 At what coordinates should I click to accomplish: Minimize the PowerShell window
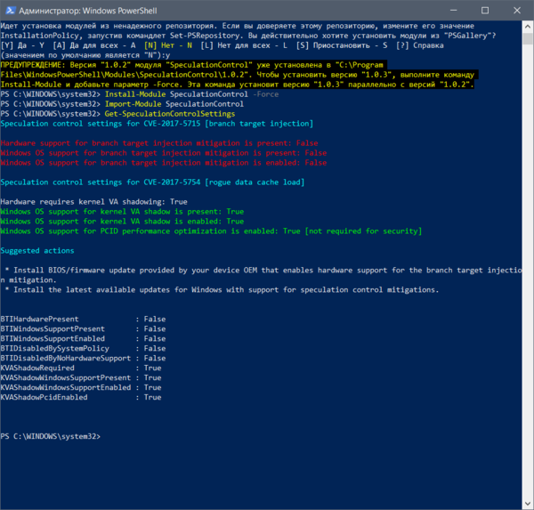(x=453, y=11)
